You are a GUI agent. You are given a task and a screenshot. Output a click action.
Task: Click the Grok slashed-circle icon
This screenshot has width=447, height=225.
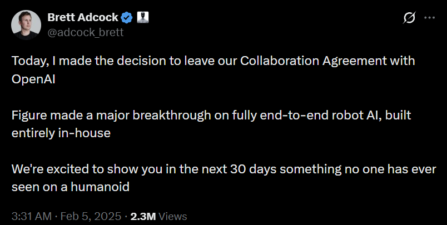pos(409,18)
